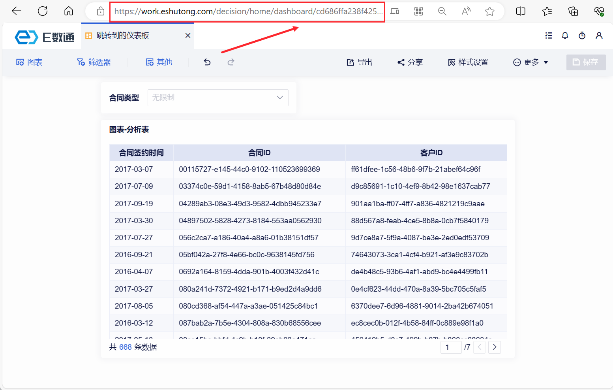The width and height of the screenshot is (613, 390).
Task: Open browser essentials heartbeat icon
Action: (599, 11)
